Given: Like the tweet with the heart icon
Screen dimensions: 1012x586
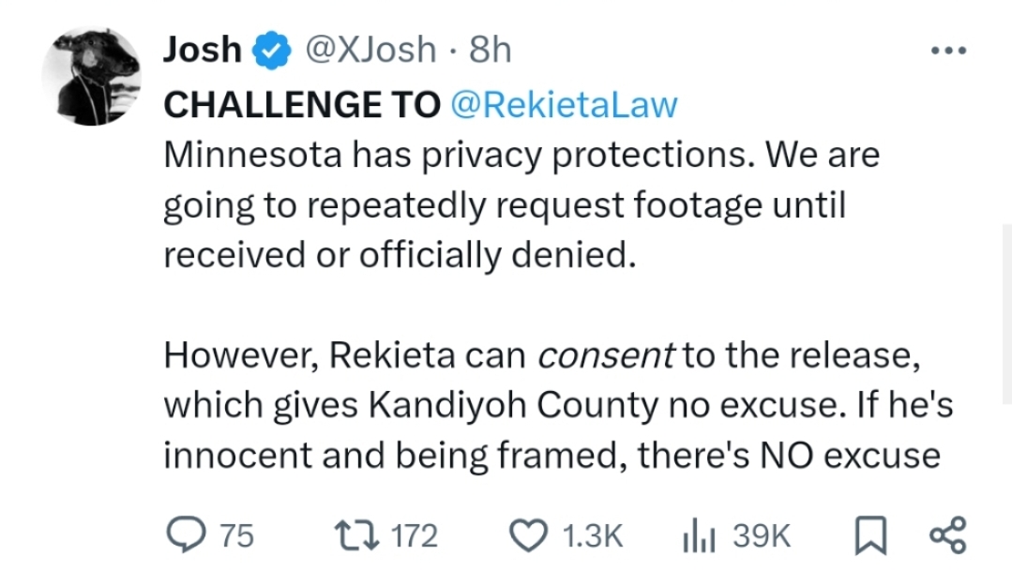Looking at the screenshot, I should click(x=529, y=535).
